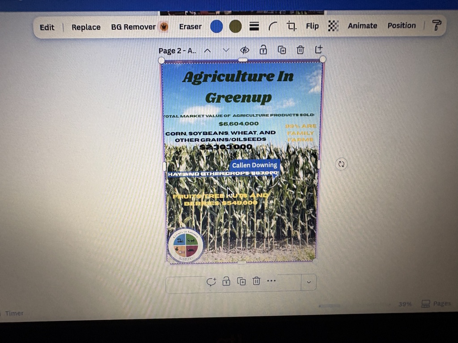This screenshot has width=458, height=343.
Task: Select the county seal logo on the poster
Action: coord(186,245)
